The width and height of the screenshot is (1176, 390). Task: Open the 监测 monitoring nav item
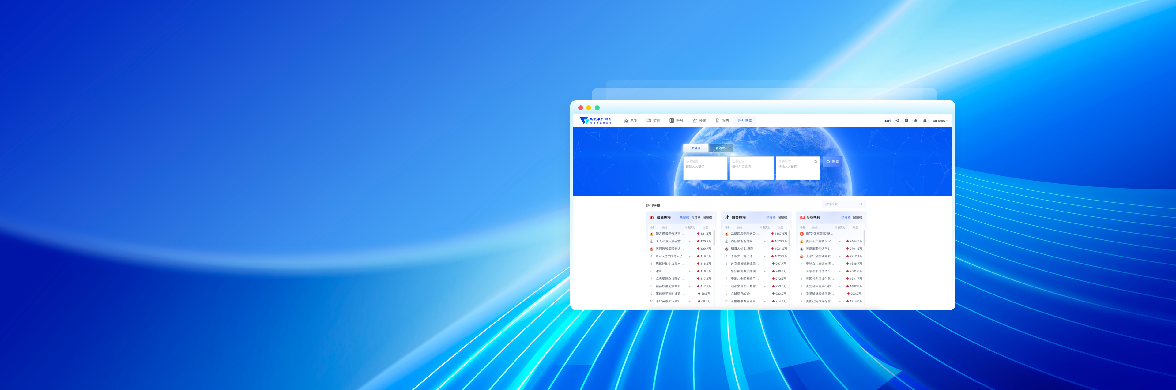tap(653, 121)
